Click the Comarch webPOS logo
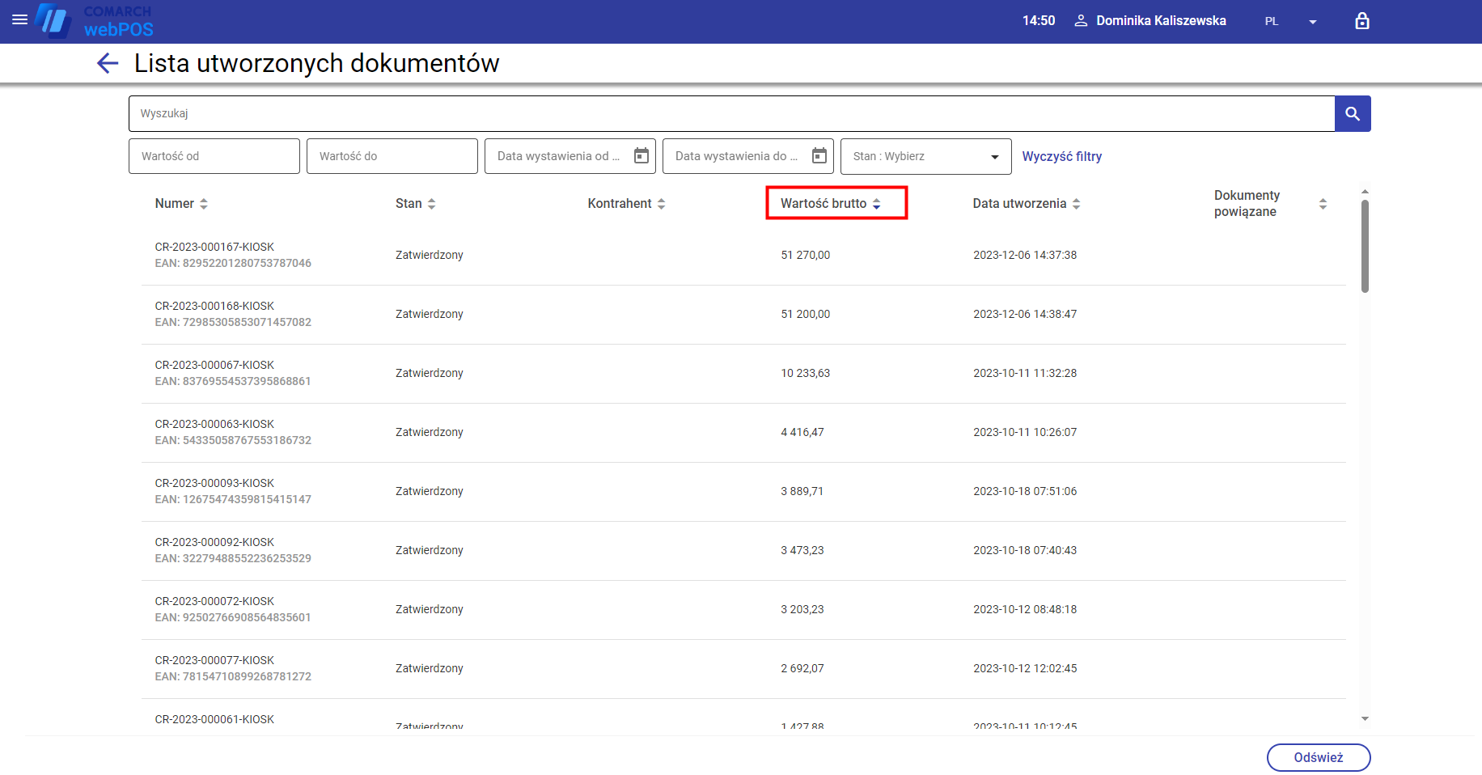Screen dimensions: 1482x775 coord(95,21)
